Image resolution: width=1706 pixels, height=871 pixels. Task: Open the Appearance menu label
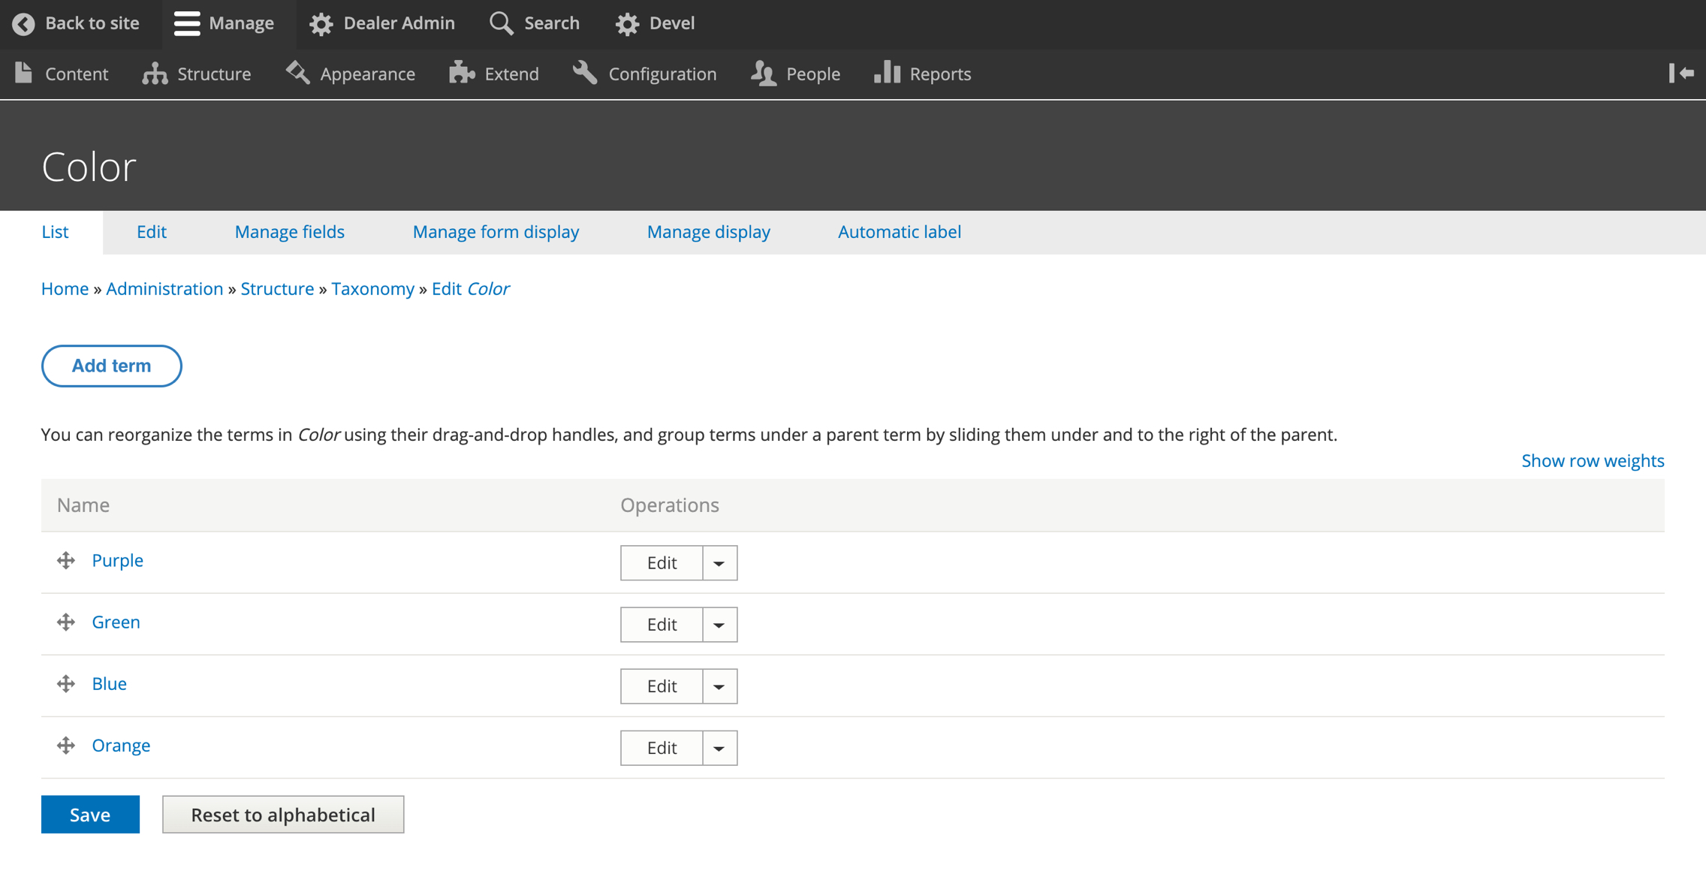click(x=367, y=74)
